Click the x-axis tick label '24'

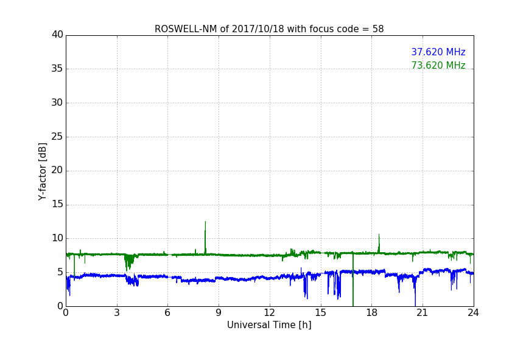tap(473, 313)
